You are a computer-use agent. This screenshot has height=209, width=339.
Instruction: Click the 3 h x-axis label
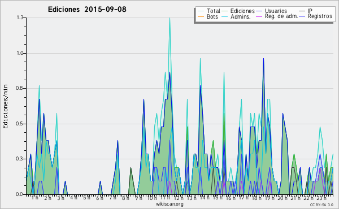click(61, 198)
